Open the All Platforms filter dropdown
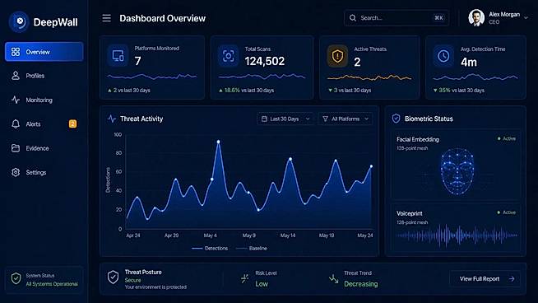The image size is (538, 303). coord(346,119)
